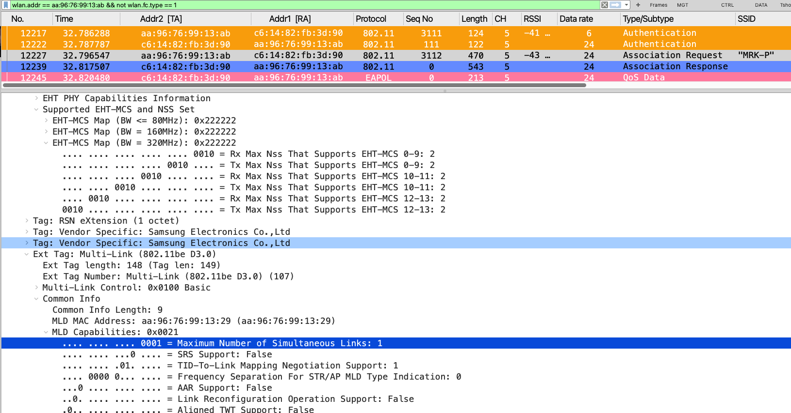Apply the Frames filter shortcut
Screen dimensions: 791x413
click(x=658, y=5)
